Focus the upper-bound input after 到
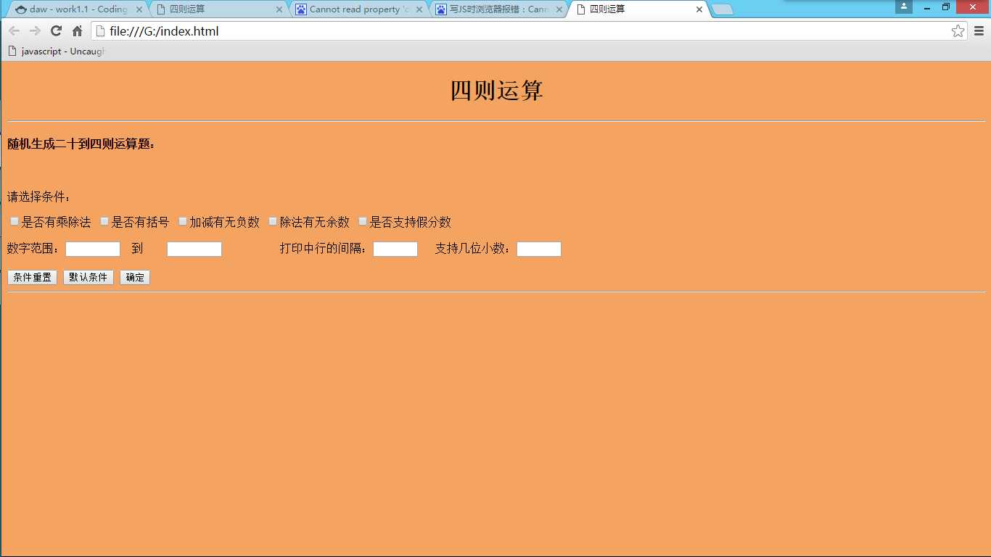991x557 pixels. 194,249
